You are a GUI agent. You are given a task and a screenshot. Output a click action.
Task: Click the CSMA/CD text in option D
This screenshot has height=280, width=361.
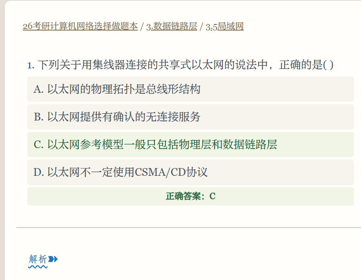pyautogui.click(x=160, y=173)
